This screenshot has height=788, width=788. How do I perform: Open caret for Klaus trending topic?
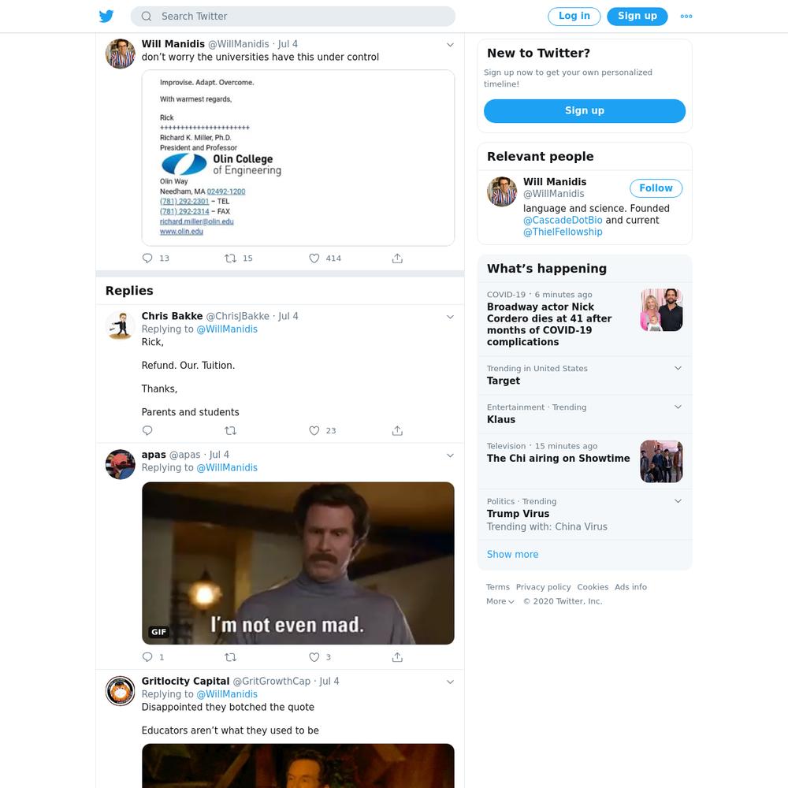[678, 407]
